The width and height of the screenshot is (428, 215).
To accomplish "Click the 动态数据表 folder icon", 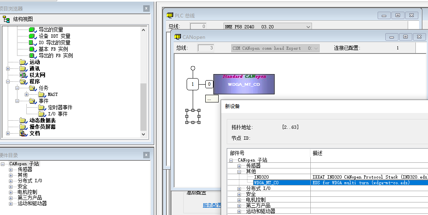I will 24,120.
